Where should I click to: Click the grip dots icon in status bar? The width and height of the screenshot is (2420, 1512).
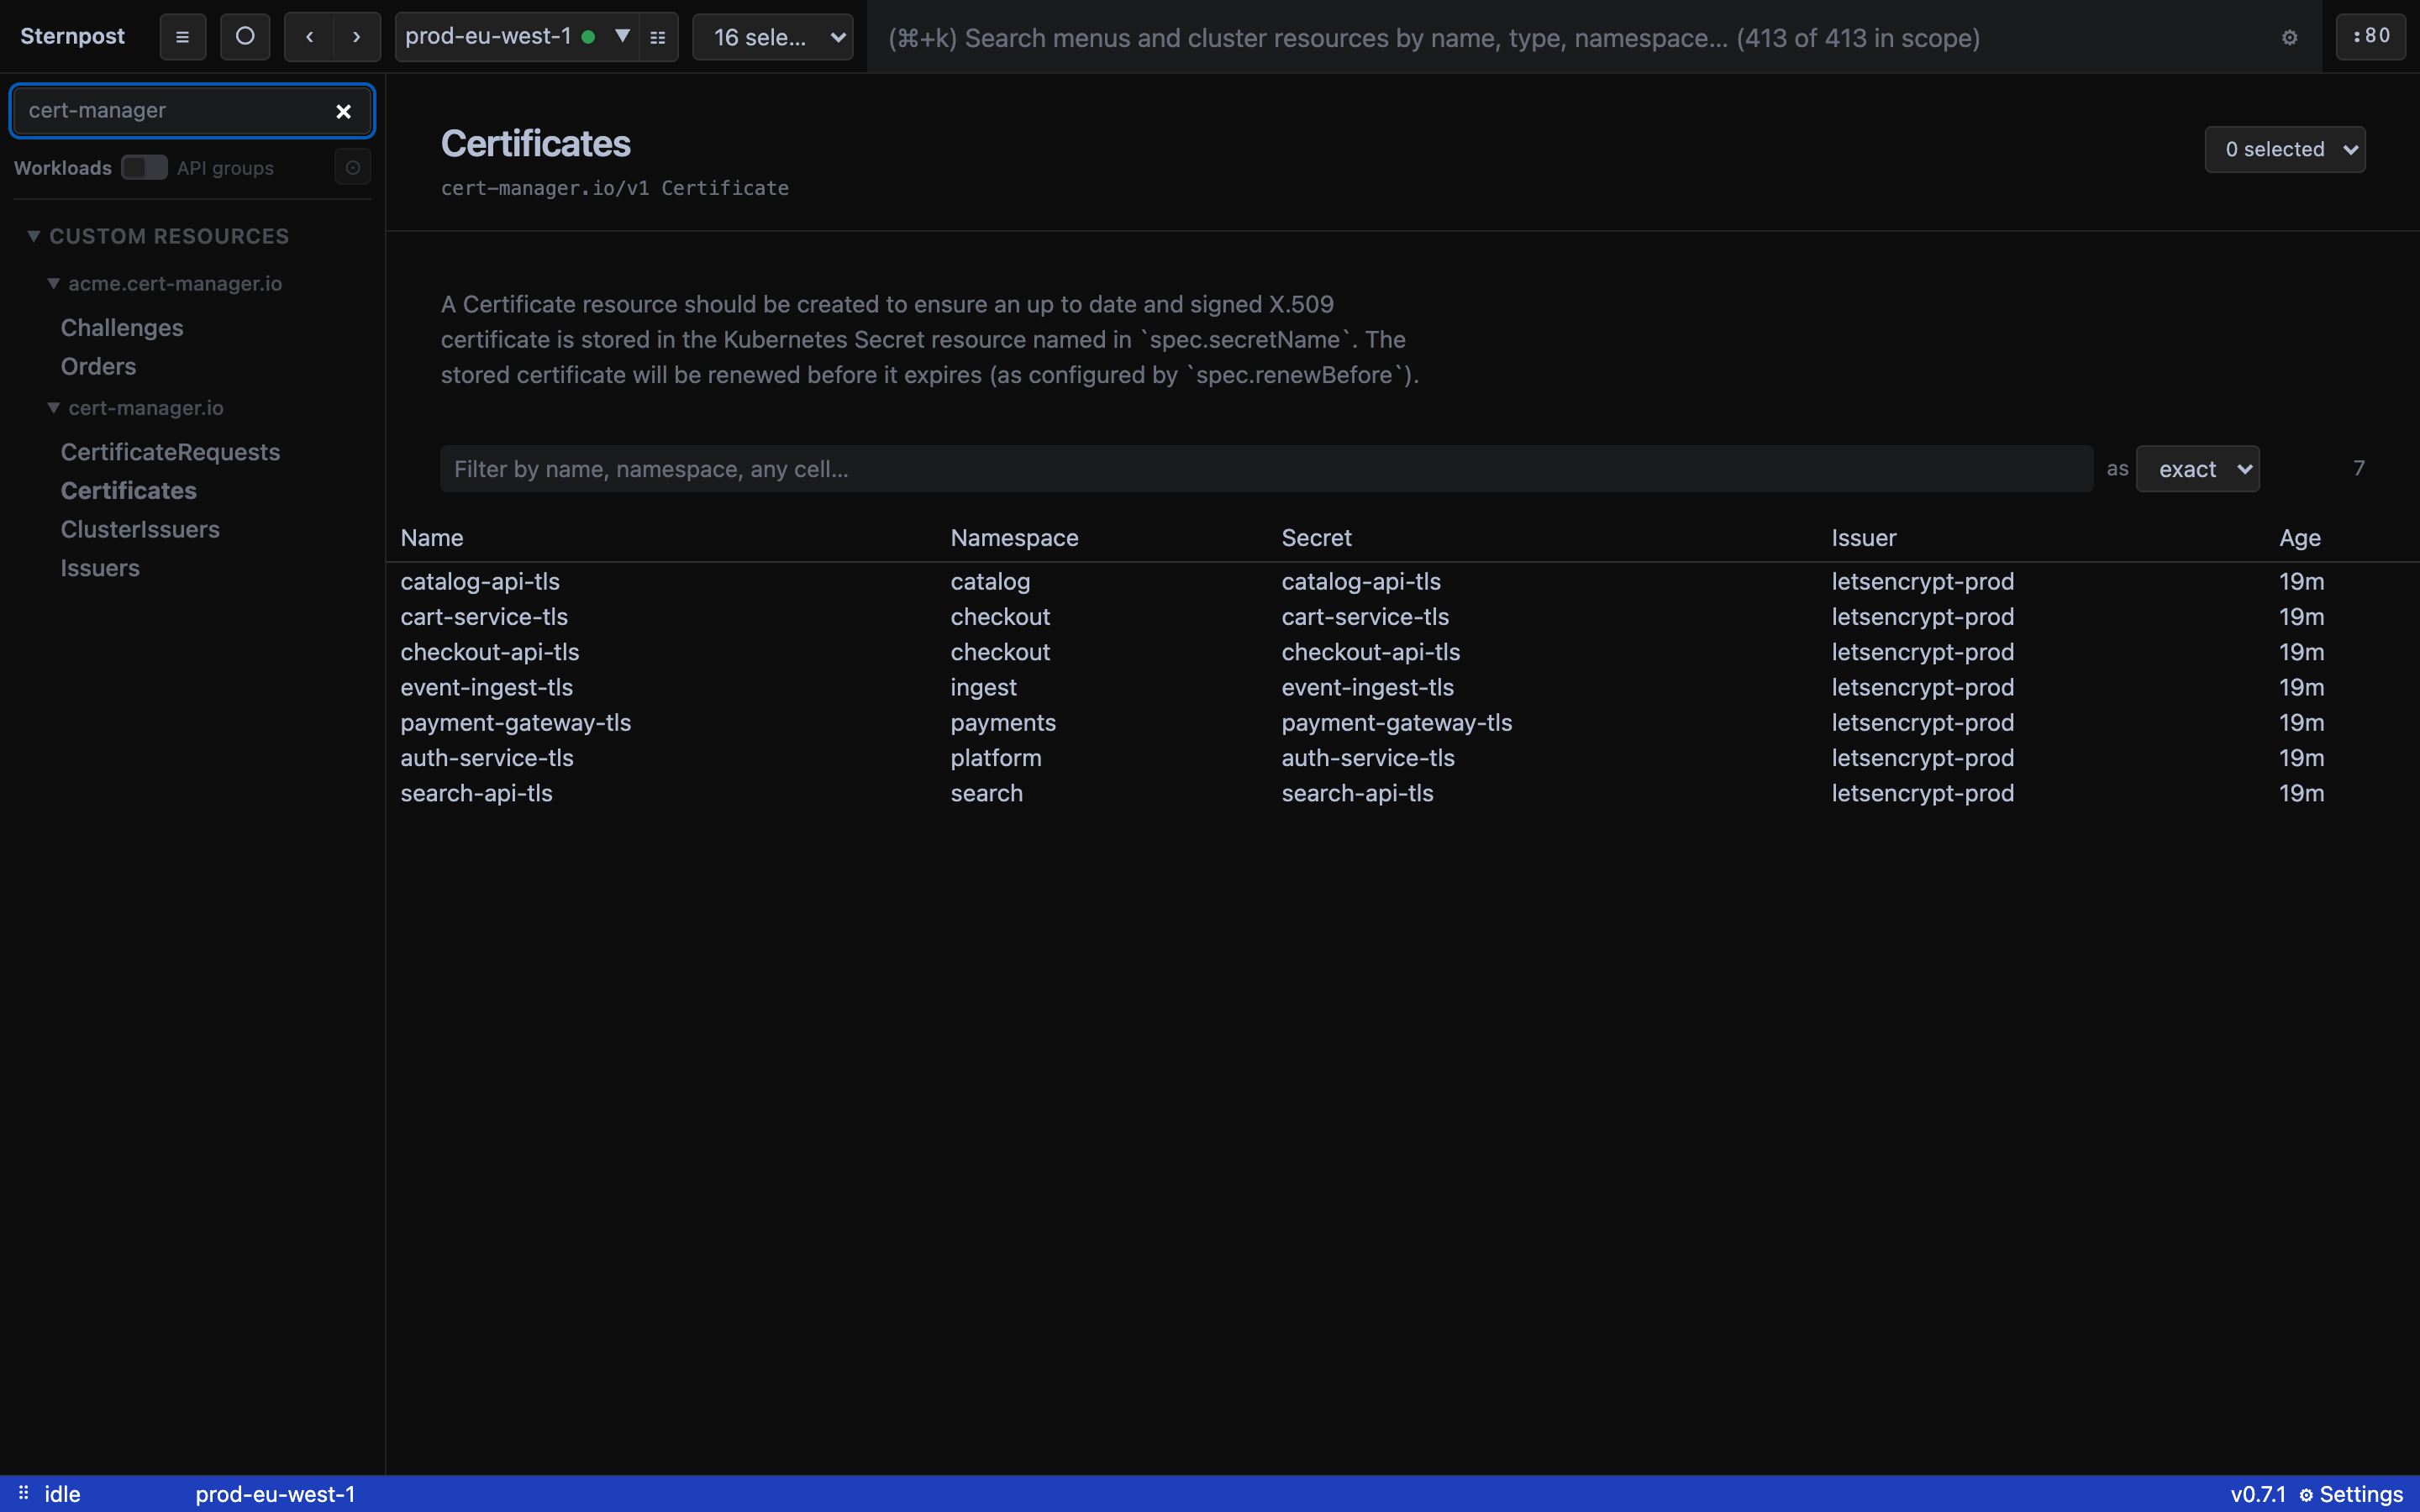click(x=23, y=1493)
